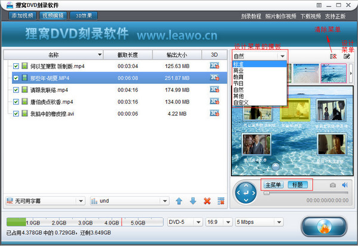358x246 pixels.
Task: Switch to the 标题 tab
Action: (x=298, y=184)
